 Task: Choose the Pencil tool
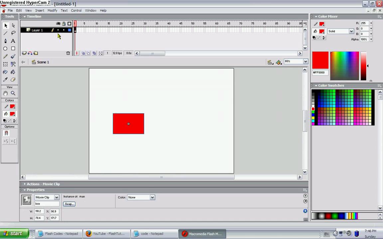tap(5, 56)
